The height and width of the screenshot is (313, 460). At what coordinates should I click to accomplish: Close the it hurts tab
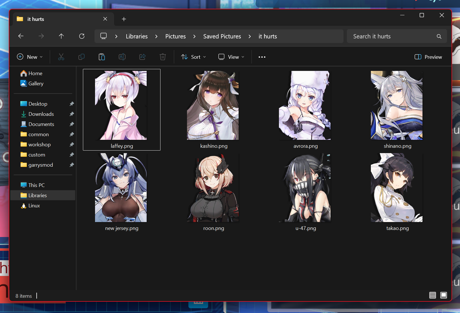click(x=105, y=19)
